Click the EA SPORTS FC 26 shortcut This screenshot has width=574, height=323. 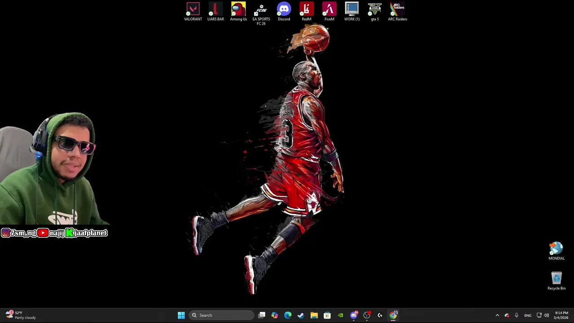pyautogui.click(x=261, y=14)
